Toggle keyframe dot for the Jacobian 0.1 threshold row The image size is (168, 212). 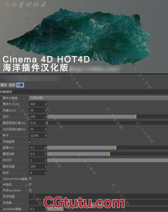pyautogui.click(x=1, y=209)
